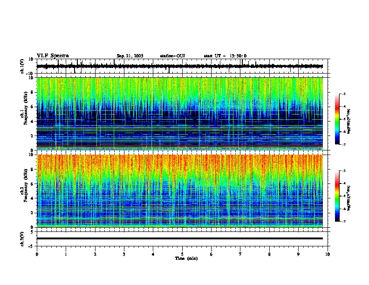Click the ch.1 colorbar scale
The image size is (369, 285).
coord(337,119)
